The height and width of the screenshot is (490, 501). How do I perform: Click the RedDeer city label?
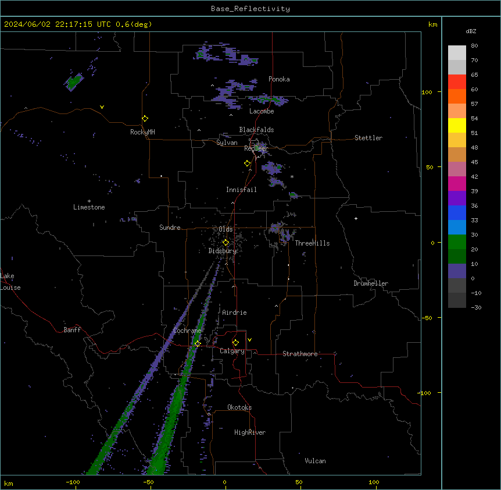point(256,148)
